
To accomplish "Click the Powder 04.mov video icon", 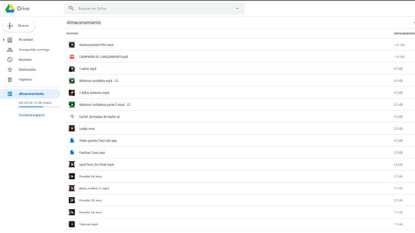I will [x=72, y=176].
